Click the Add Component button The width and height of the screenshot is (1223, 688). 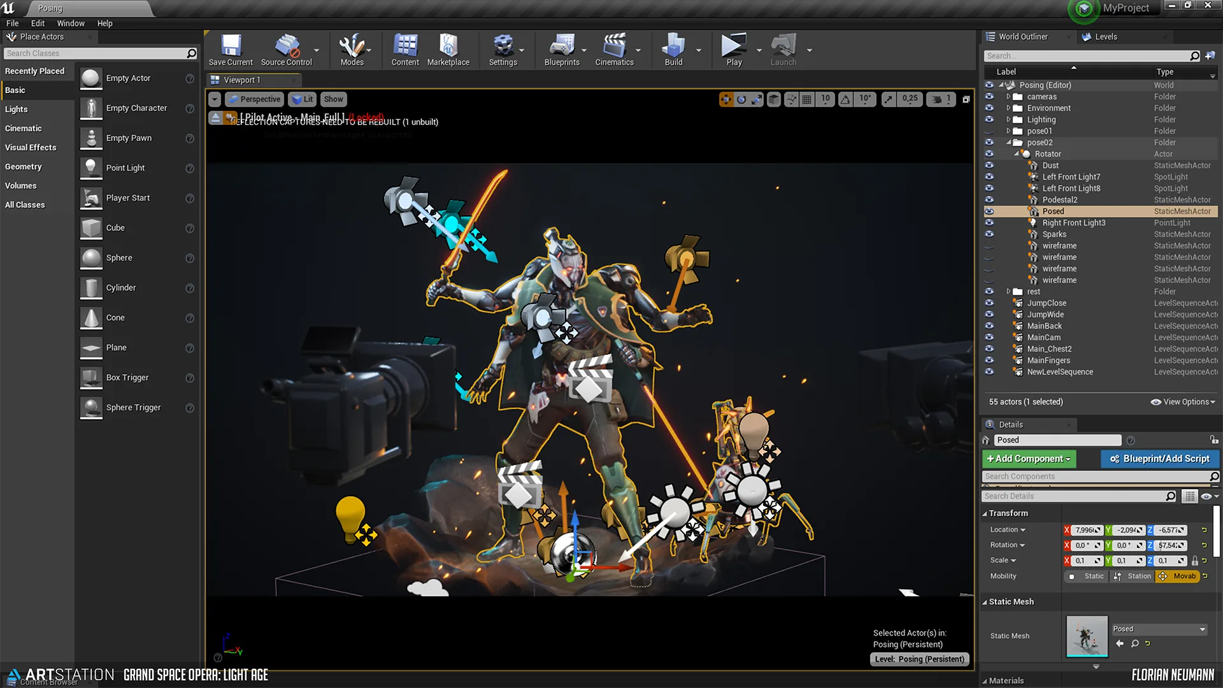click(x=1029, y=459)
